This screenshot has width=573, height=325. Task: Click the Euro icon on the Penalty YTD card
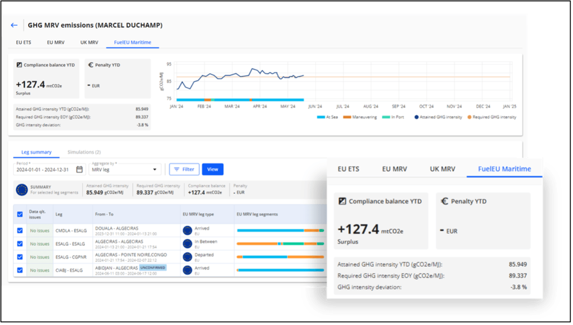point(91,65)
